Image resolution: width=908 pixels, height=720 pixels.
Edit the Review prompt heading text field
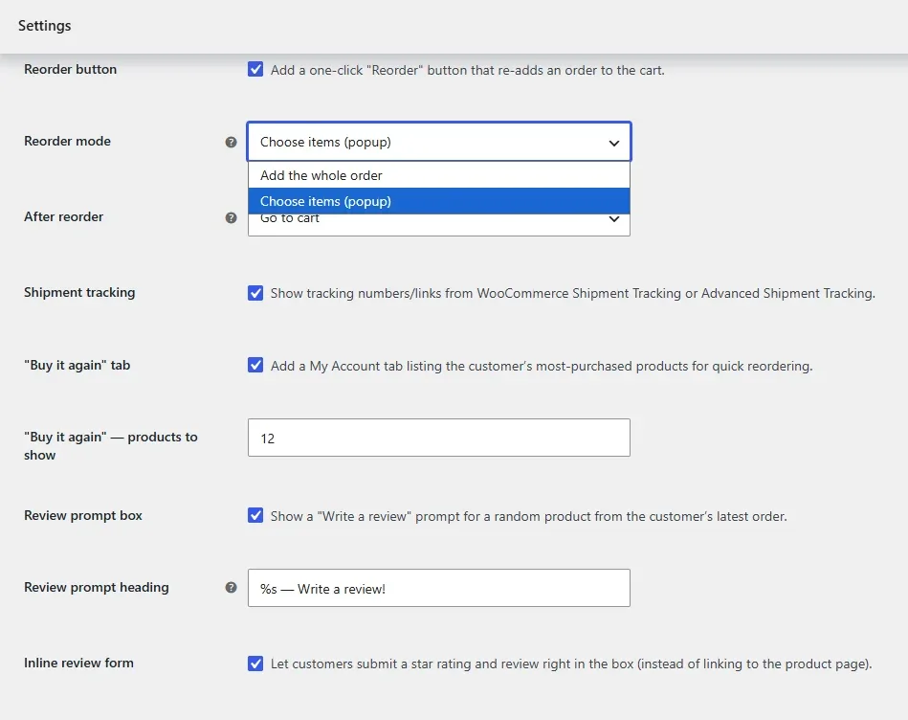coord(439,588)
